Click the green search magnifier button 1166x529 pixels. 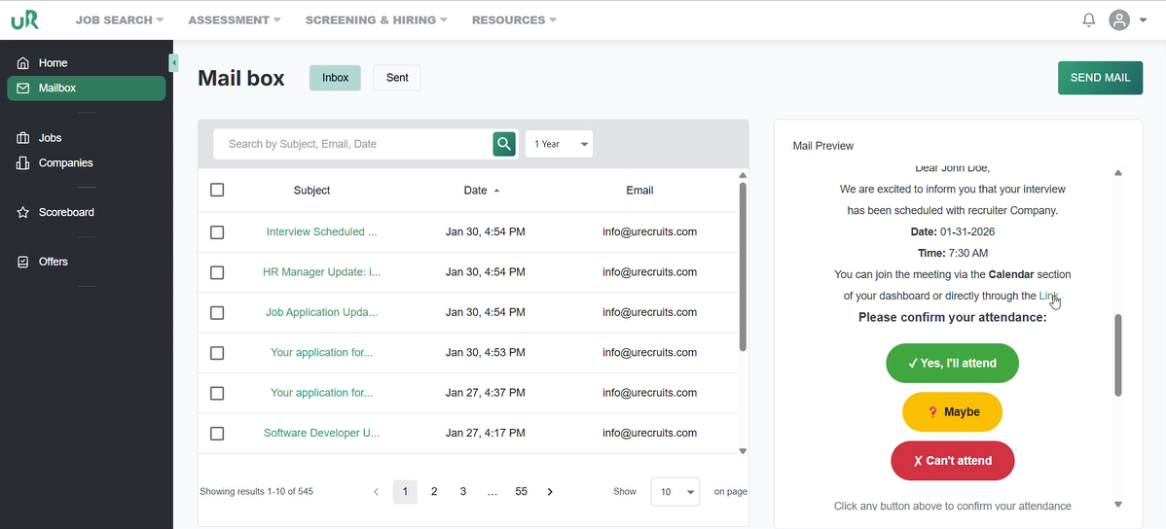click(x=504, y=144)
